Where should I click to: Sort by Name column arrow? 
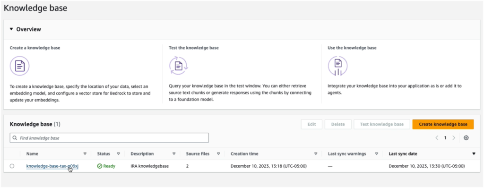point(85,154)
